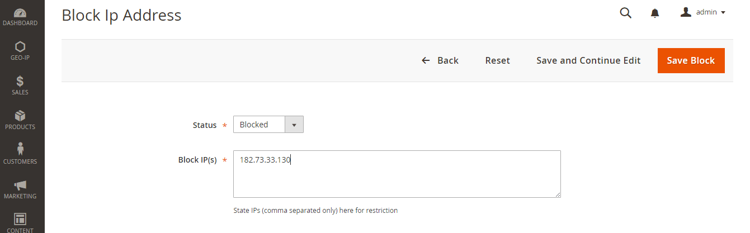The height and width of the screenshot is (233, 750).
Task: Open the Dashboard sidebar icon
Action: (20, 12)
